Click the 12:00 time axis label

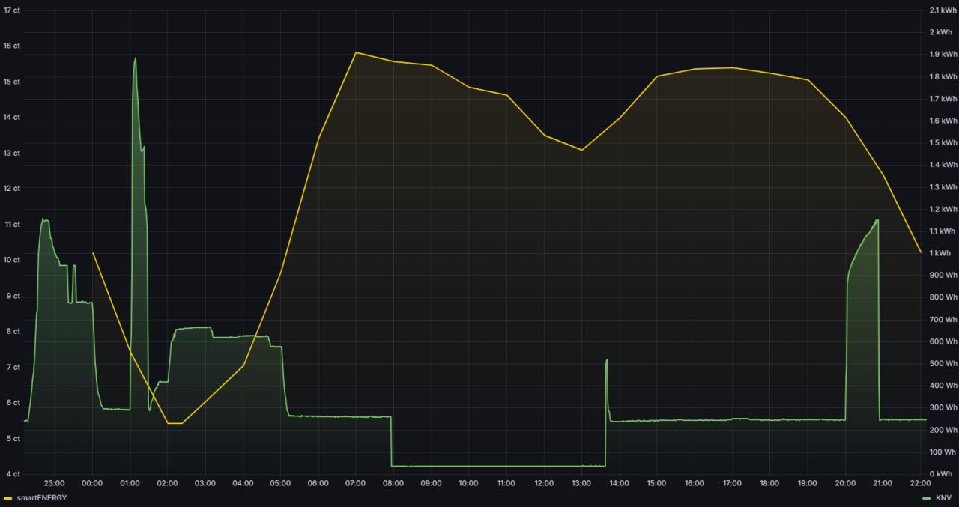point(544,483)
